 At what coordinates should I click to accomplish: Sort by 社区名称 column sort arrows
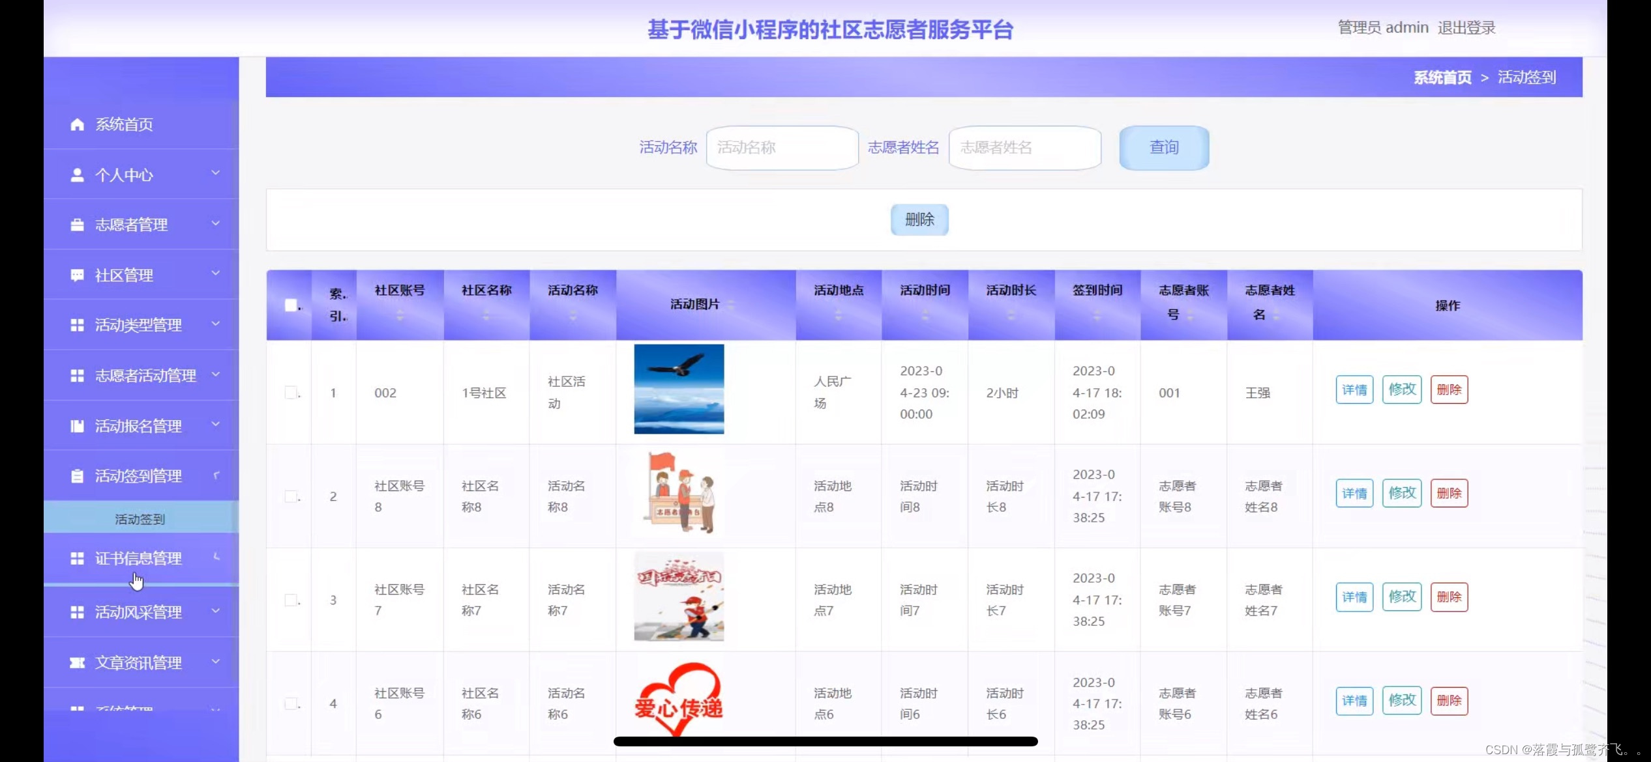pyautogui.click(x=486, y=315)
